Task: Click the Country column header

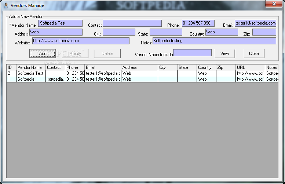Action: pyautogui.click(x=207, y=67)
